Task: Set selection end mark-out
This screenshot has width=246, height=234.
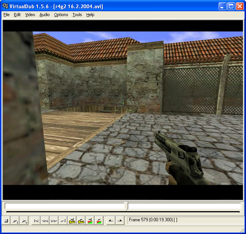Action: click(120, 221)
